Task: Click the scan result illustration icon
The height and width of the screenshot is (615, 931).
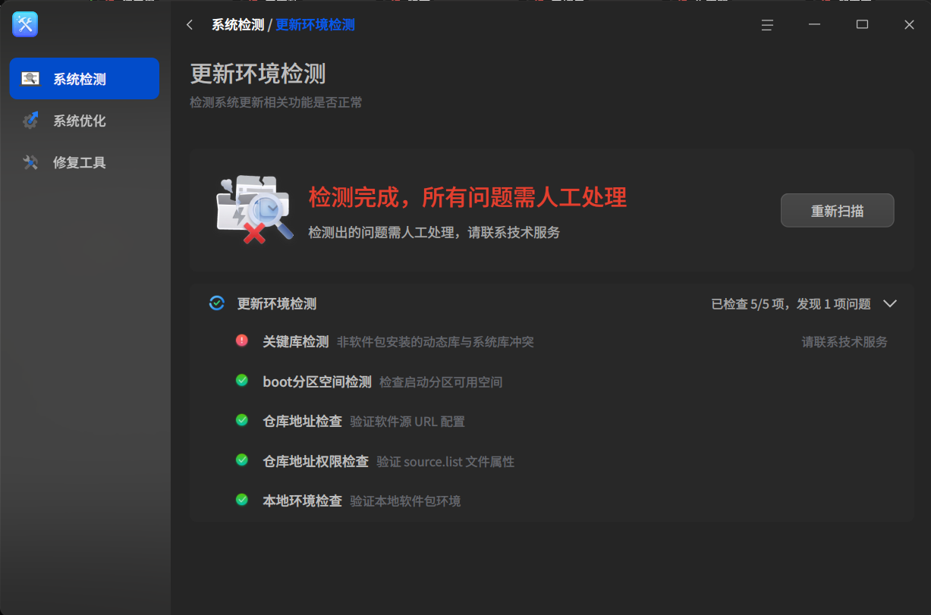Action: point(254,210)
